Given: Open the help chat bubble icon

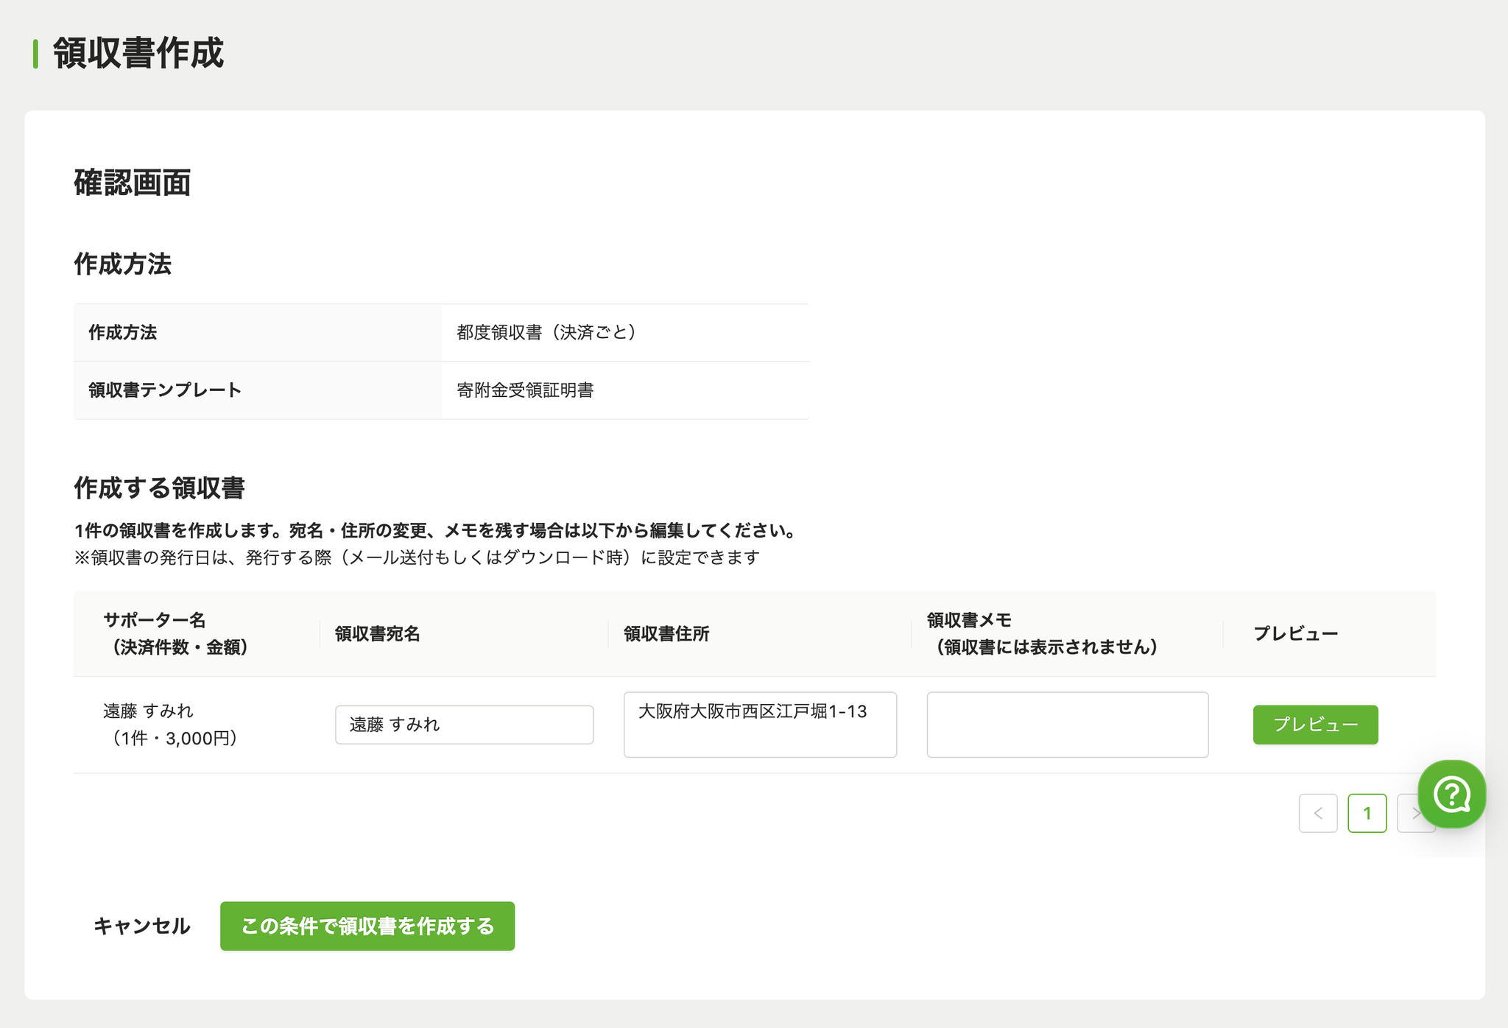Looking at the screenshot, I should [x=1451, y=795].
